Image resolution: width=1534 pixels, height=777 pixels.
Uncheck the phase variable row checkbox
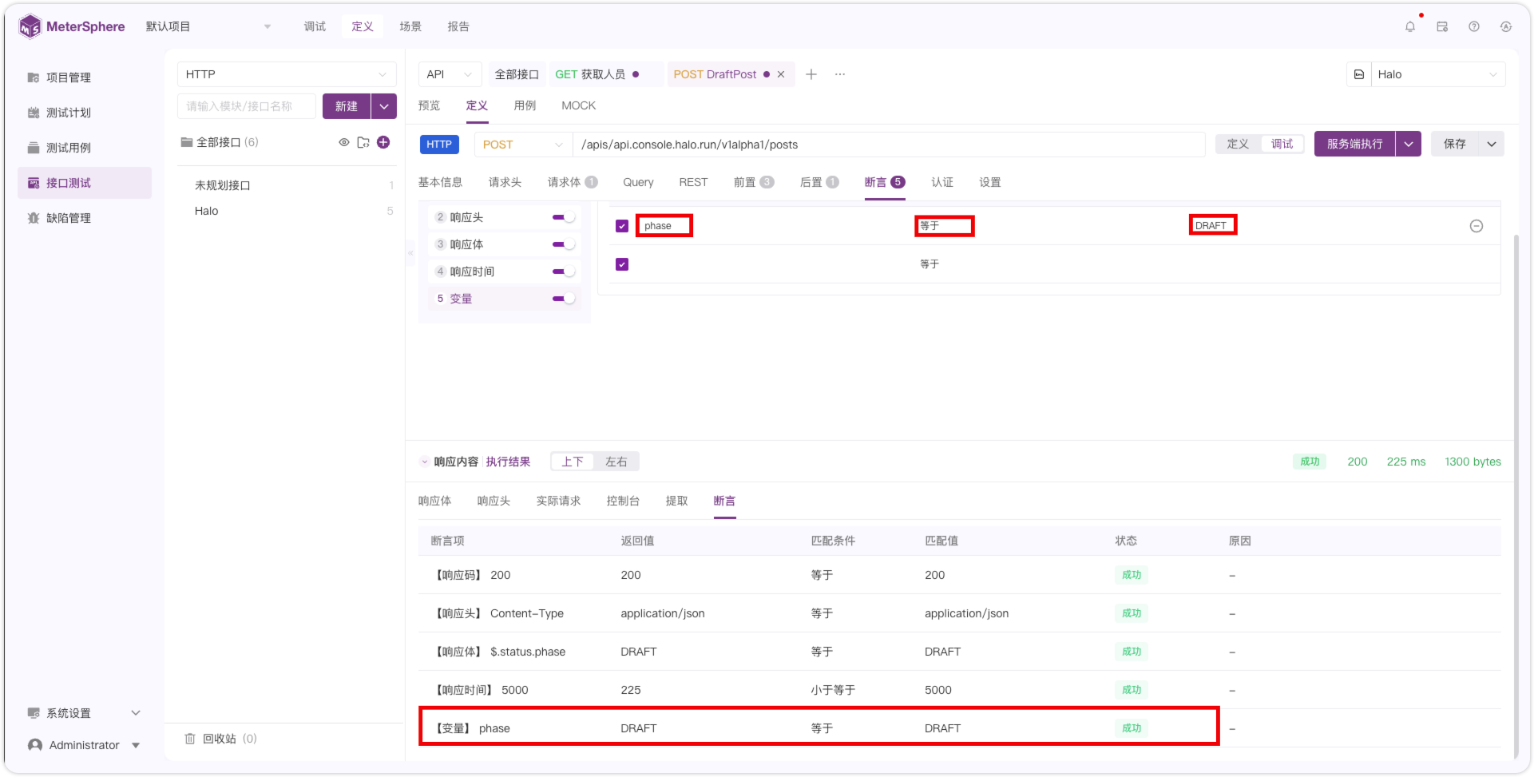(622, 226)
